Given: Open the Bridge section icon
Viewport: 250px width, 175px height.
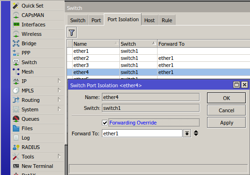Looking at the screenshot, I should pyautogui.click(x=16, y=43).
